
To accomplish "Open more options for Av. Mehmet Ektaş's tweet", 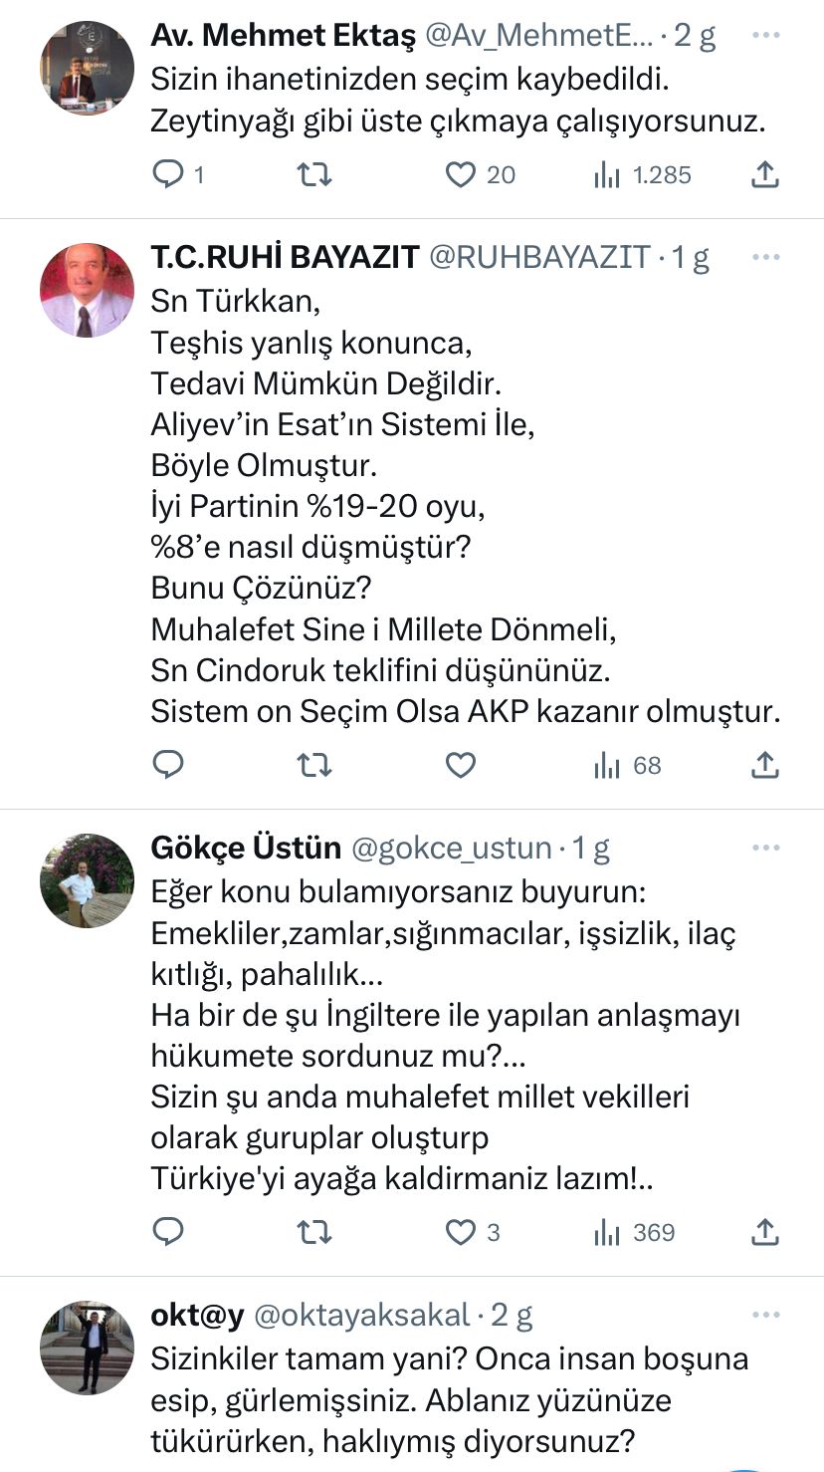I will pos(765,35).
